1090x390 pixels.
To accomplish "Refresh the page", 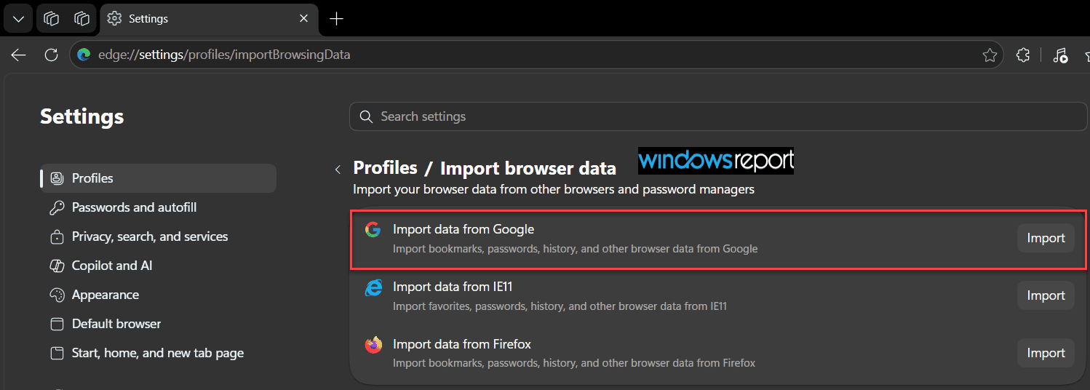I will coord(51,55).
